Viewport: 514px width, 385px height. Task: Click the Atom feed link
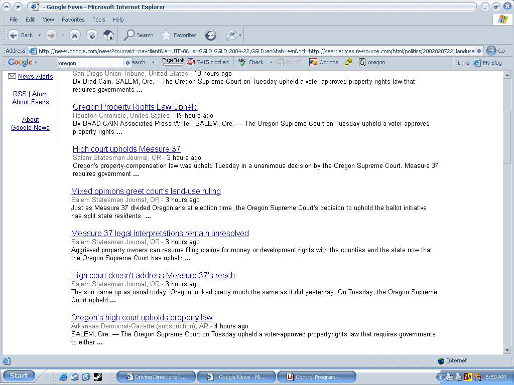point(40,94)
